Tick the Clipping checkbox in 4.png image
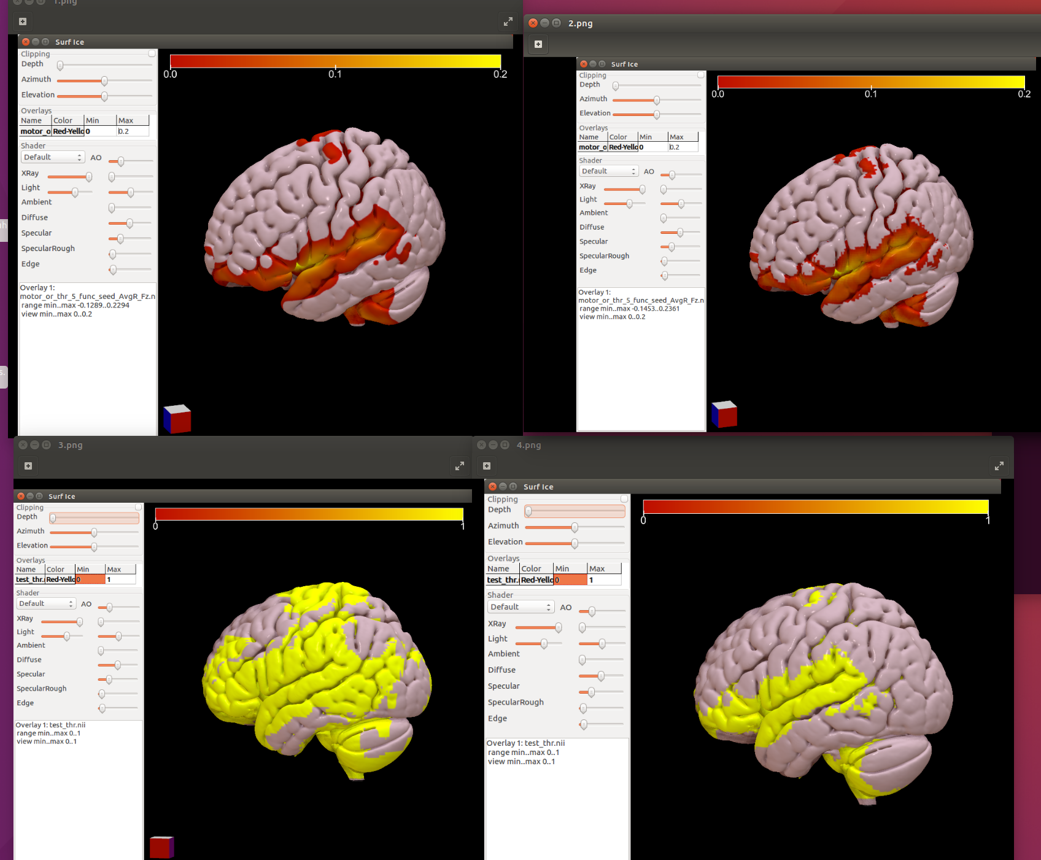 point(624,499)
